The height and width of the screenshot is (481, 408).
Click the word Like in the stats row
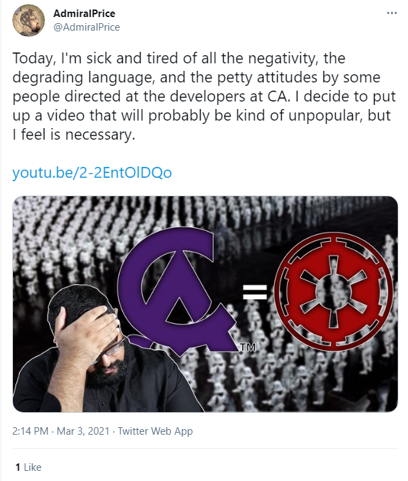click(x=33, y=467)
